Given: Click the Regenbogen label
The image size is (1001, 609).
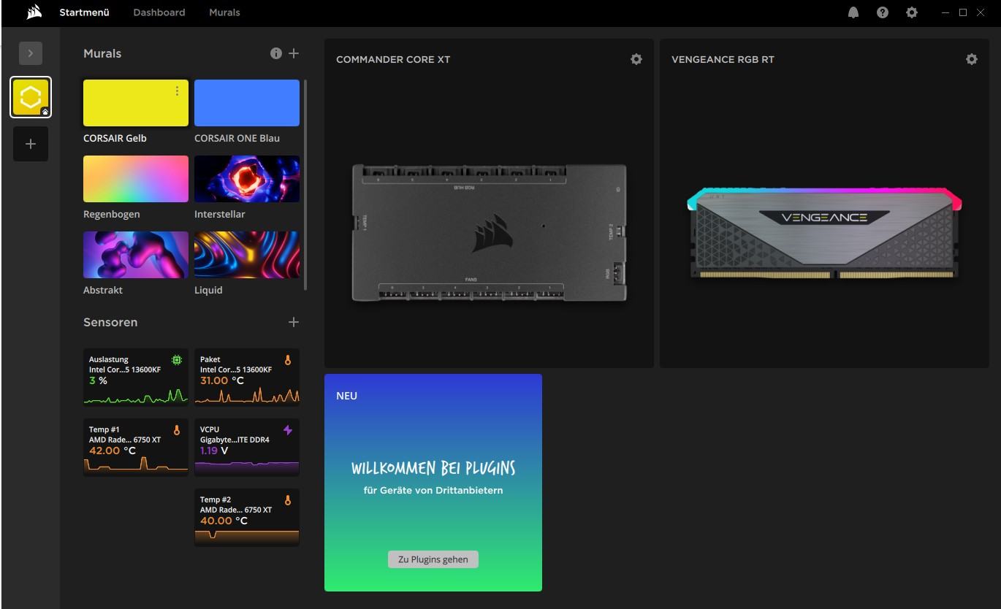Looking at the screenshot, I should pos(112,214).
